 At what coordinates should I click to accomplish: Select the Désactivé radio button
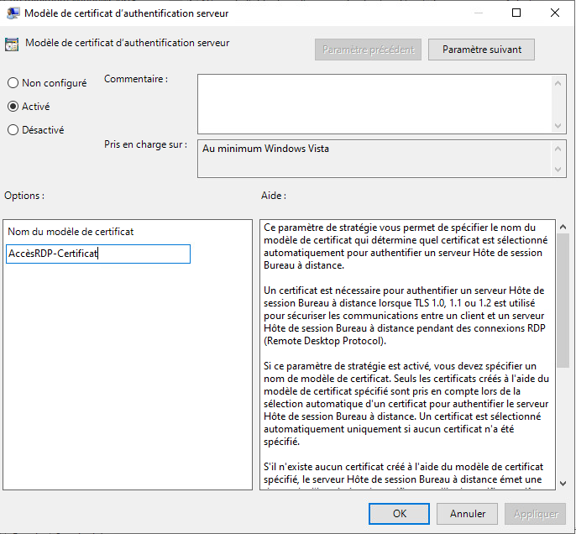click(13, 130)
